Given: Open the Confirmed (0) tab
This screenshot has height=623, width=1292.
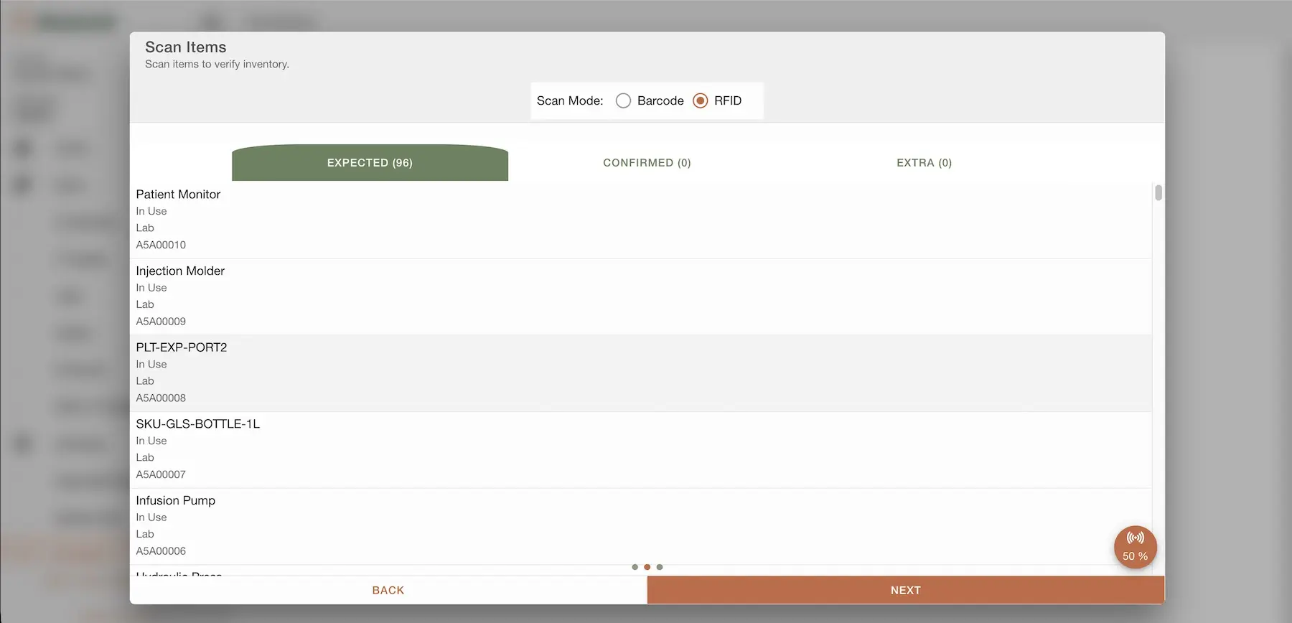Looking at the screenshot, I should tap(647, 163).
